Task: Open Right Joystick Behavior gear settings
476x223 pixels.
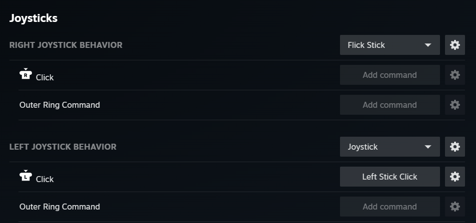Action: [x=454, y=45]
